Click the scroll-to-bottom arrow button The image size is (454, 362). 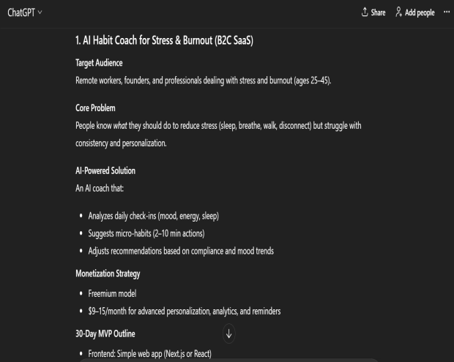pyautogui.click(x=229, y=333)
